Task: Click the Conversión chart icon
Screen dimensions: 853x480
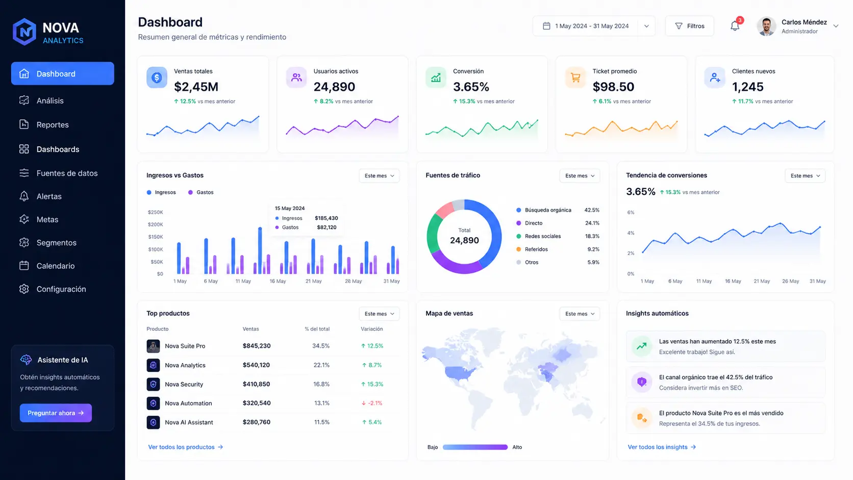Action: point(436,78)
